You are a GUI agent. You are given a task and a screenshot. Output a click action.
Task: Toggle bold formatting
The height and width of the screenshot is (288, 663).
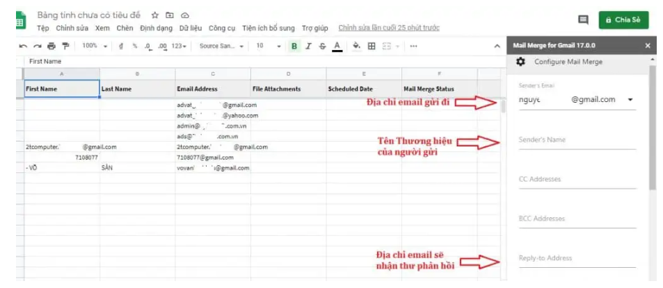pyautogui.click(x=294, y=46)
